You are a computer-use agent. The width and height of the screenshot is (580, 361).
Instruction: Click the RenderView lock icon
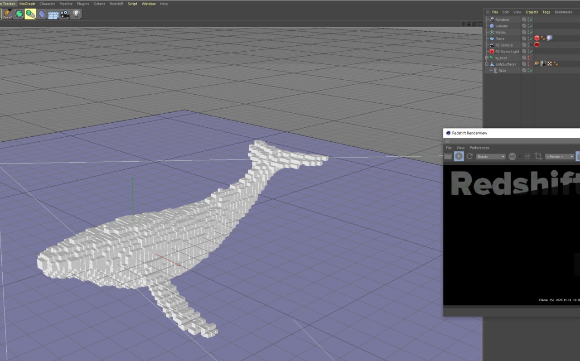tap(578, 156)
